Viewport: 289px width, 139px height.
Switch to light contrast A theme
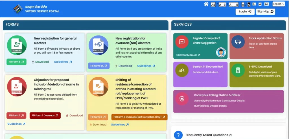243,5
